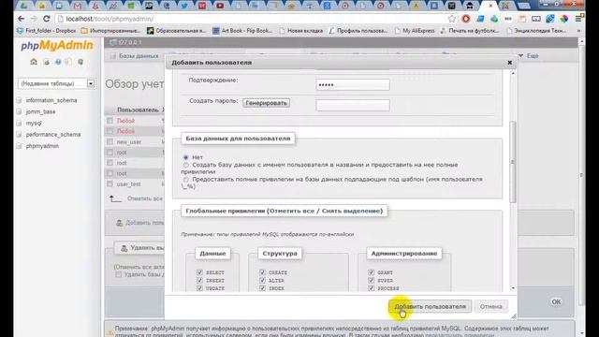Click the colorful pinwheel extension icon
This screenshot has height=337, width=599.
click(x=564, y=19)
